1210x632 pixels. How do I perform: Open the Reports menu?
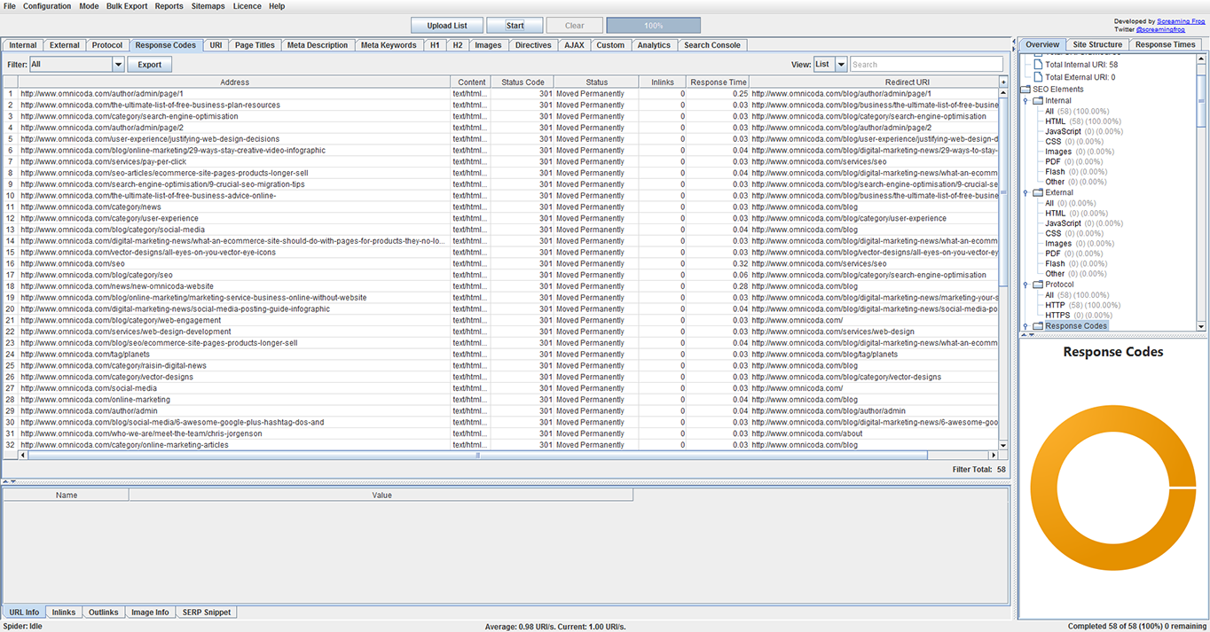[169, 6]
